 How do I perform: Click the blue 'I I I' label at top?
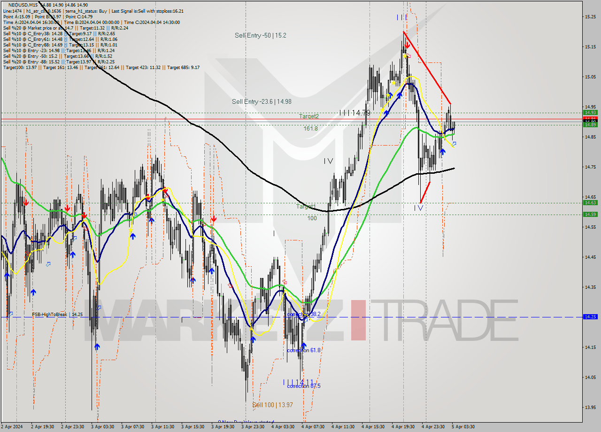(402, 17)
